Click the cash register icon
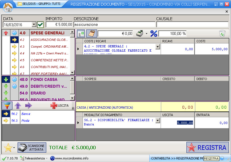The height and width of the screenshot is (162, 231). click(139, 33)
